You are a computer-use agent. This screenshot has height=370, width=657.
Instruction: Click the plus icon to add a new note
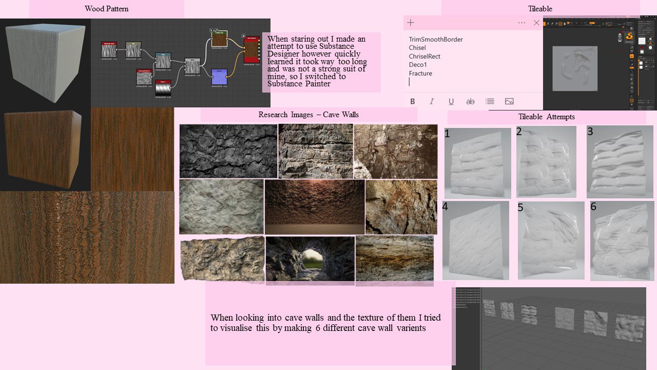411,23
